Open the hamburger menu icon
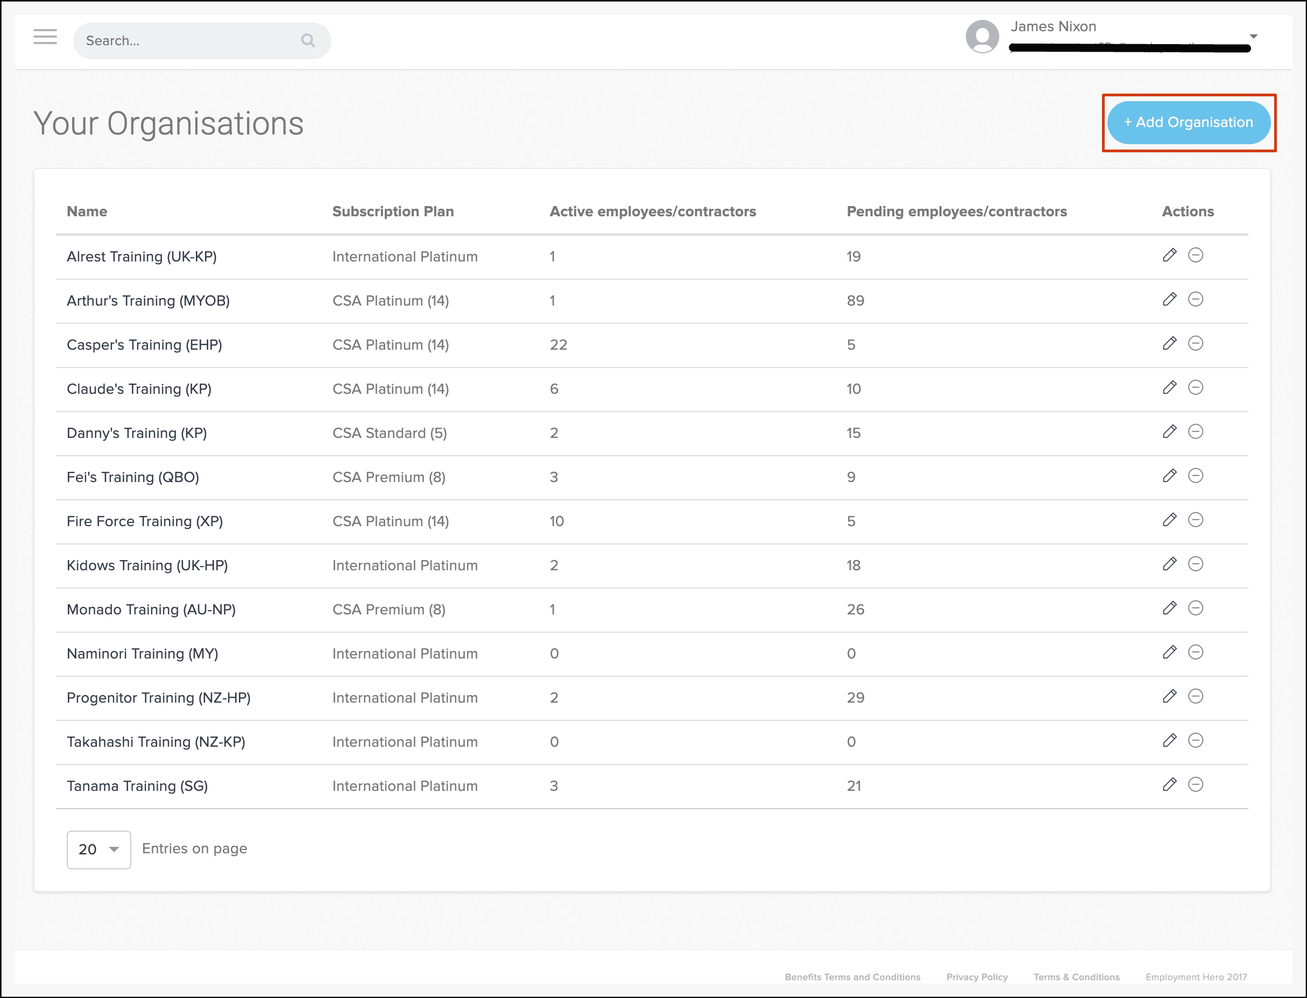1307x998 pixels. click(45, 37)
